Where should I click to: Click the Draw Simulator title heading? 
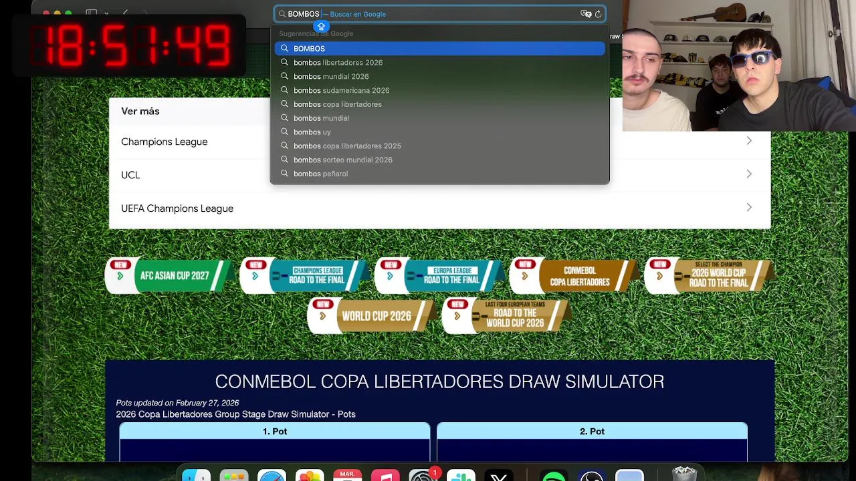coord(439,381)
